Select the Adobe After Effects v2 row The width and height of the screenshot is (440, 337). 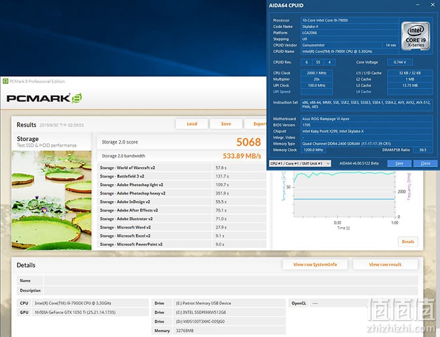(x=181, y=210)
